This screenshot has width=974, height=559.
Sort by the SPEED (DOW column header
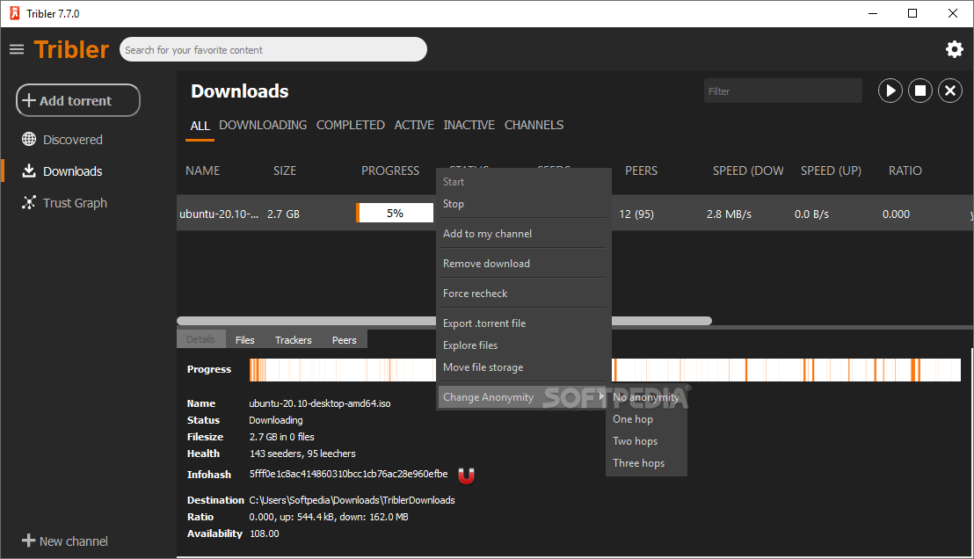(x=748, y=171)
